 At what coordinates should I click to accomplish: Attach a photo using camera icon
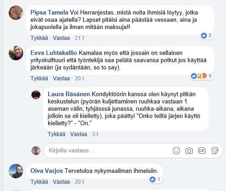(x=189, y=151)
